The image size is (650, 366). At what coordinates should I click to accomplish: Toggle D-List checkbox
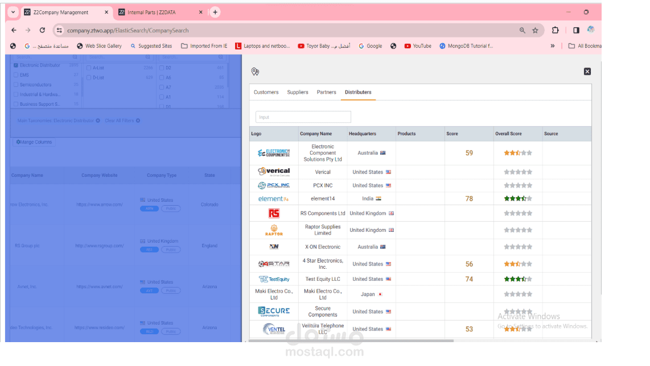[x=89, y=77]
